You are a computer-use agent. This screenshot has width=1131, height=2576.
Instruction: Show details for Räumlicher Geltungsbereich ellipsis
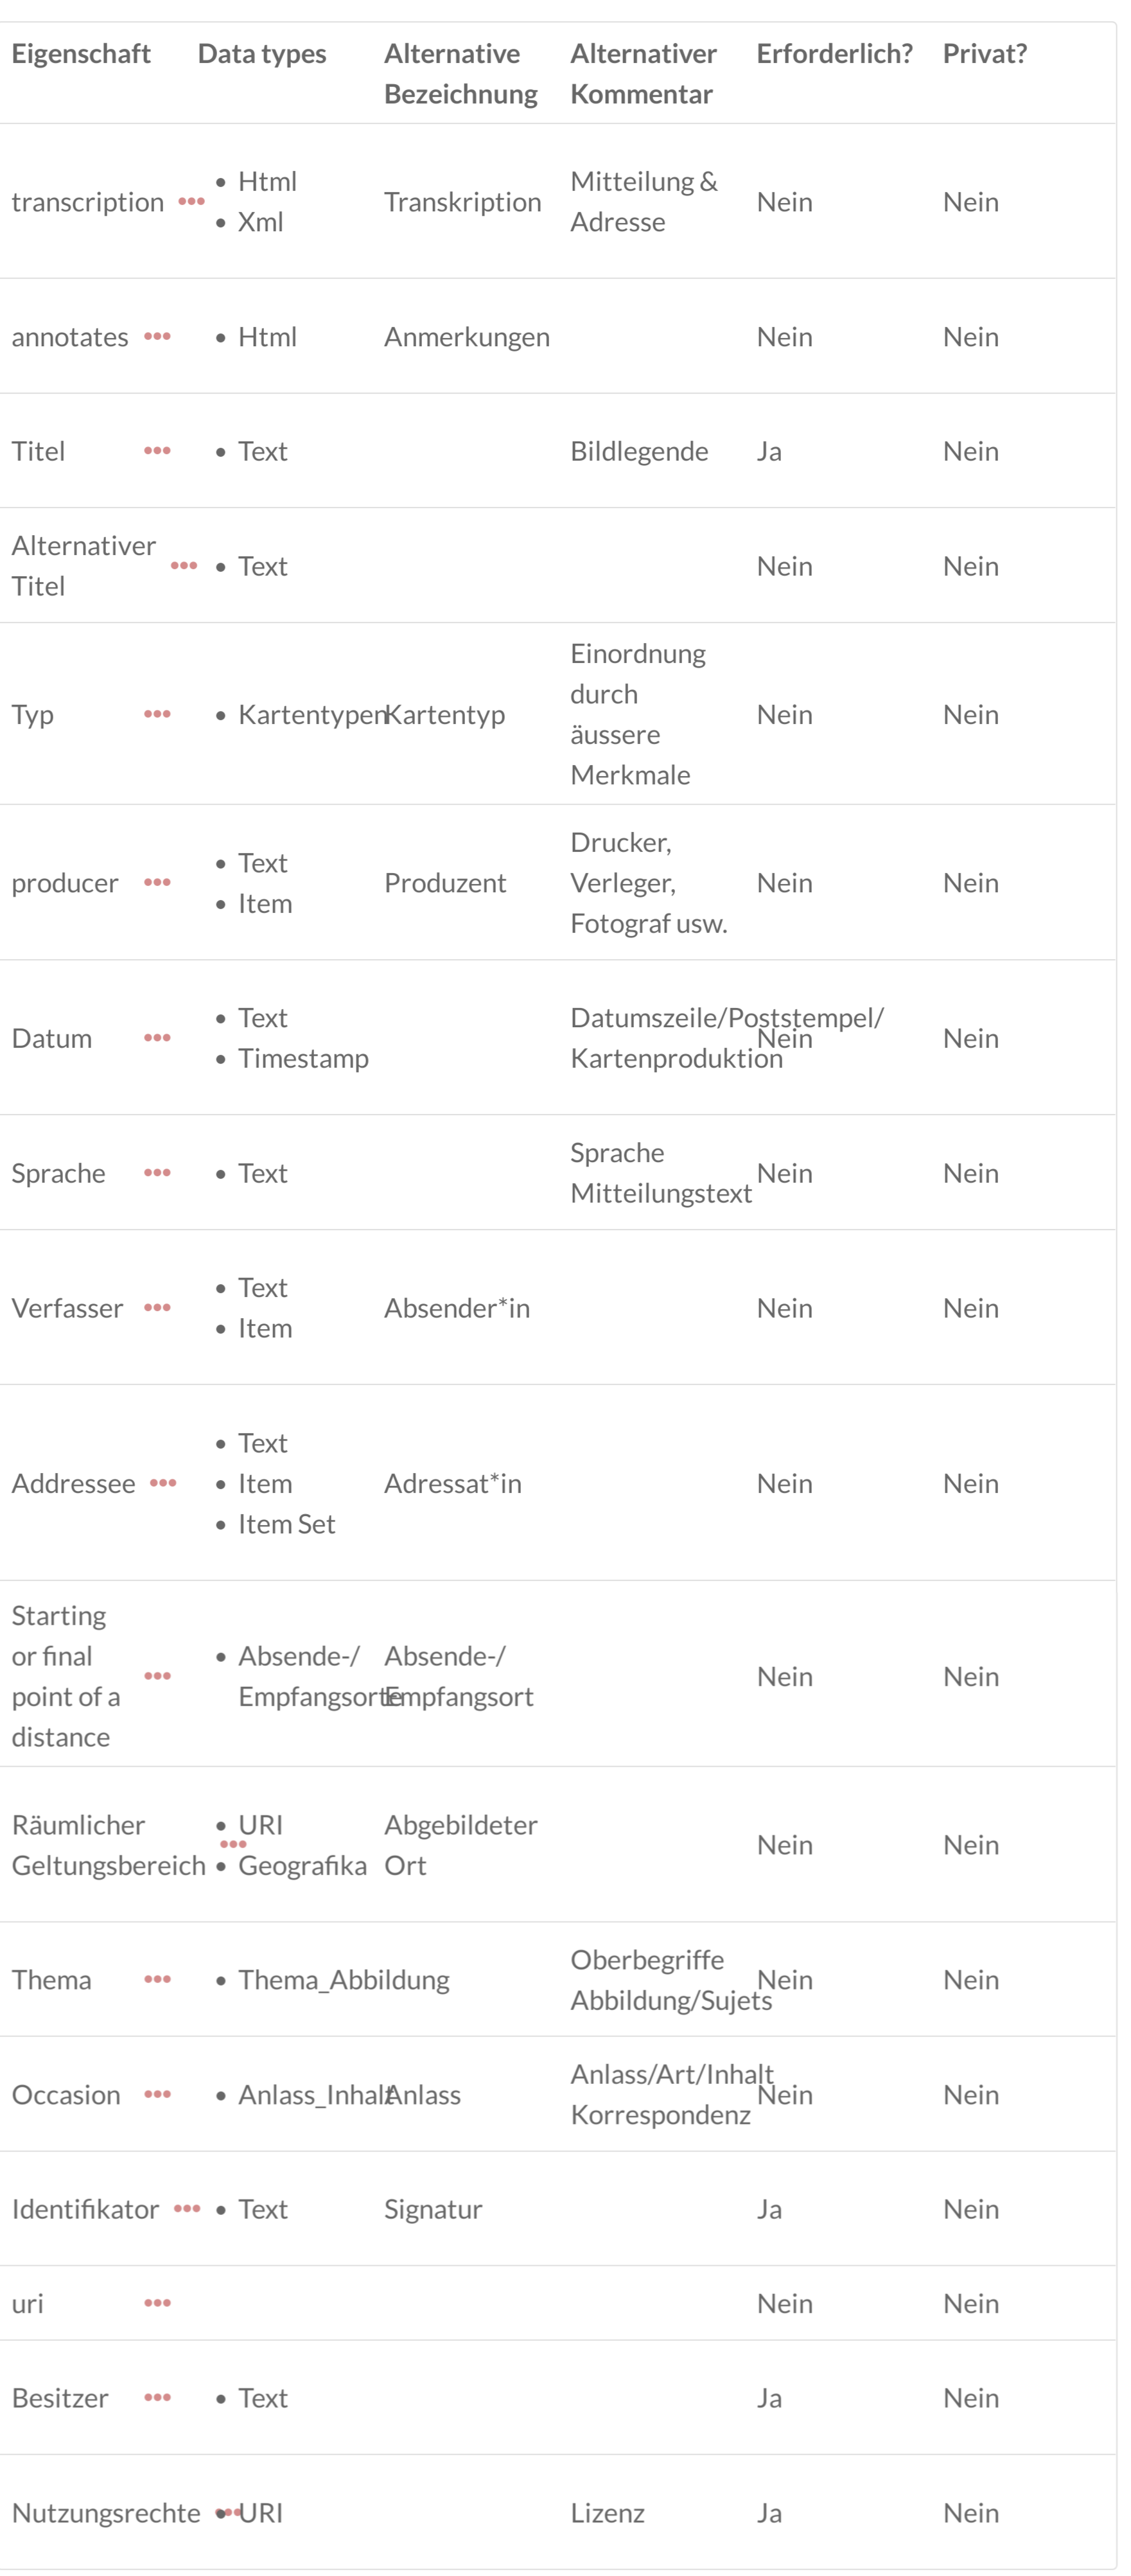[233, 1844]
